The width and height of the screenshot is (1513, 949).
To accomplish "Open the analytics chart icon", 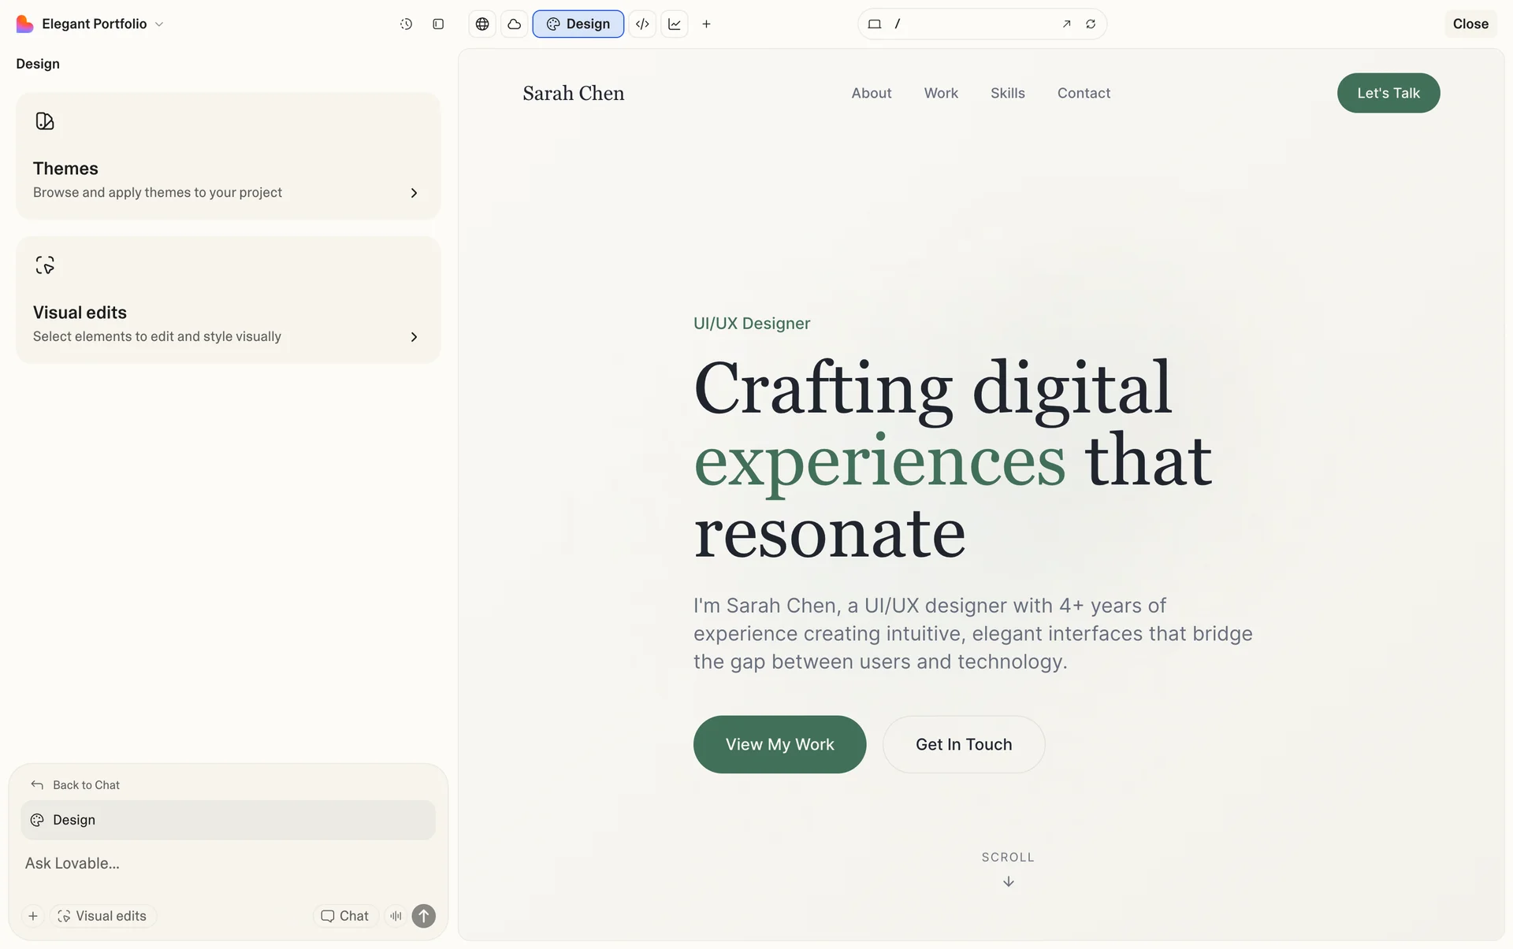I will tap(675, 24).
